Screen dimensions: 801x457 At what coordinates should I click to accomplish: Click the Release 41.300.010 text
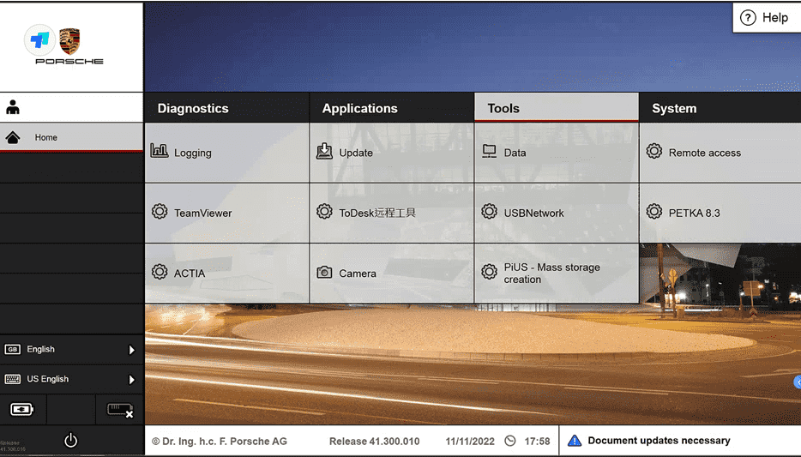tap(375, 442)
